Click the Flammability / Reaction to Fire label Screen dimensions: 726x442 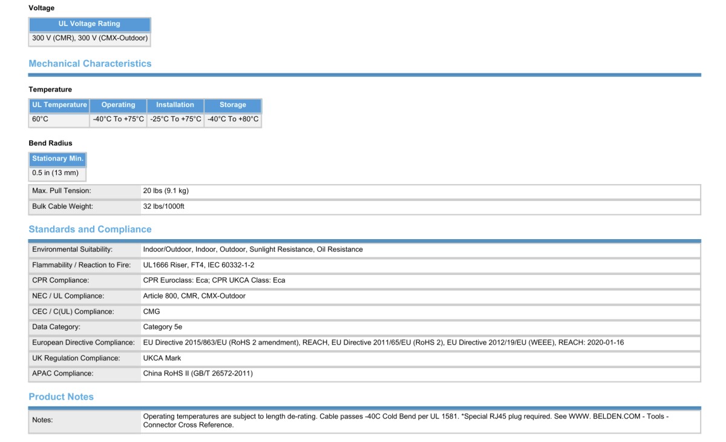pyautogui.click(x=82, y=265)
